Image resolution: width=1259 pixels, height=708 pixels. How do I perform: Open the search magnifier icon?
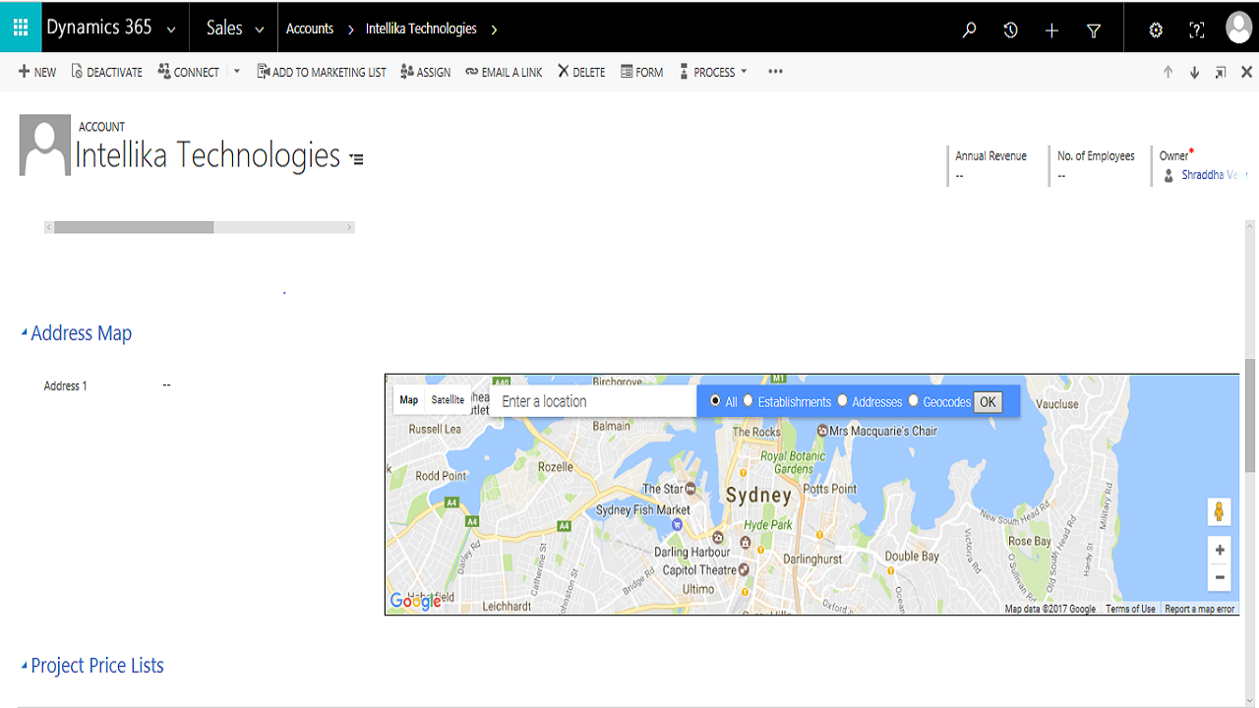(x=969, y=29)
